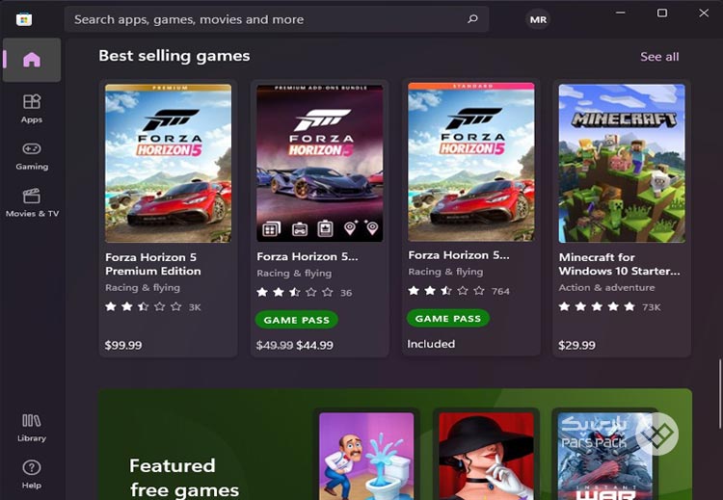
Task: Click the search magnifier icon
Action: click(472, 19)
